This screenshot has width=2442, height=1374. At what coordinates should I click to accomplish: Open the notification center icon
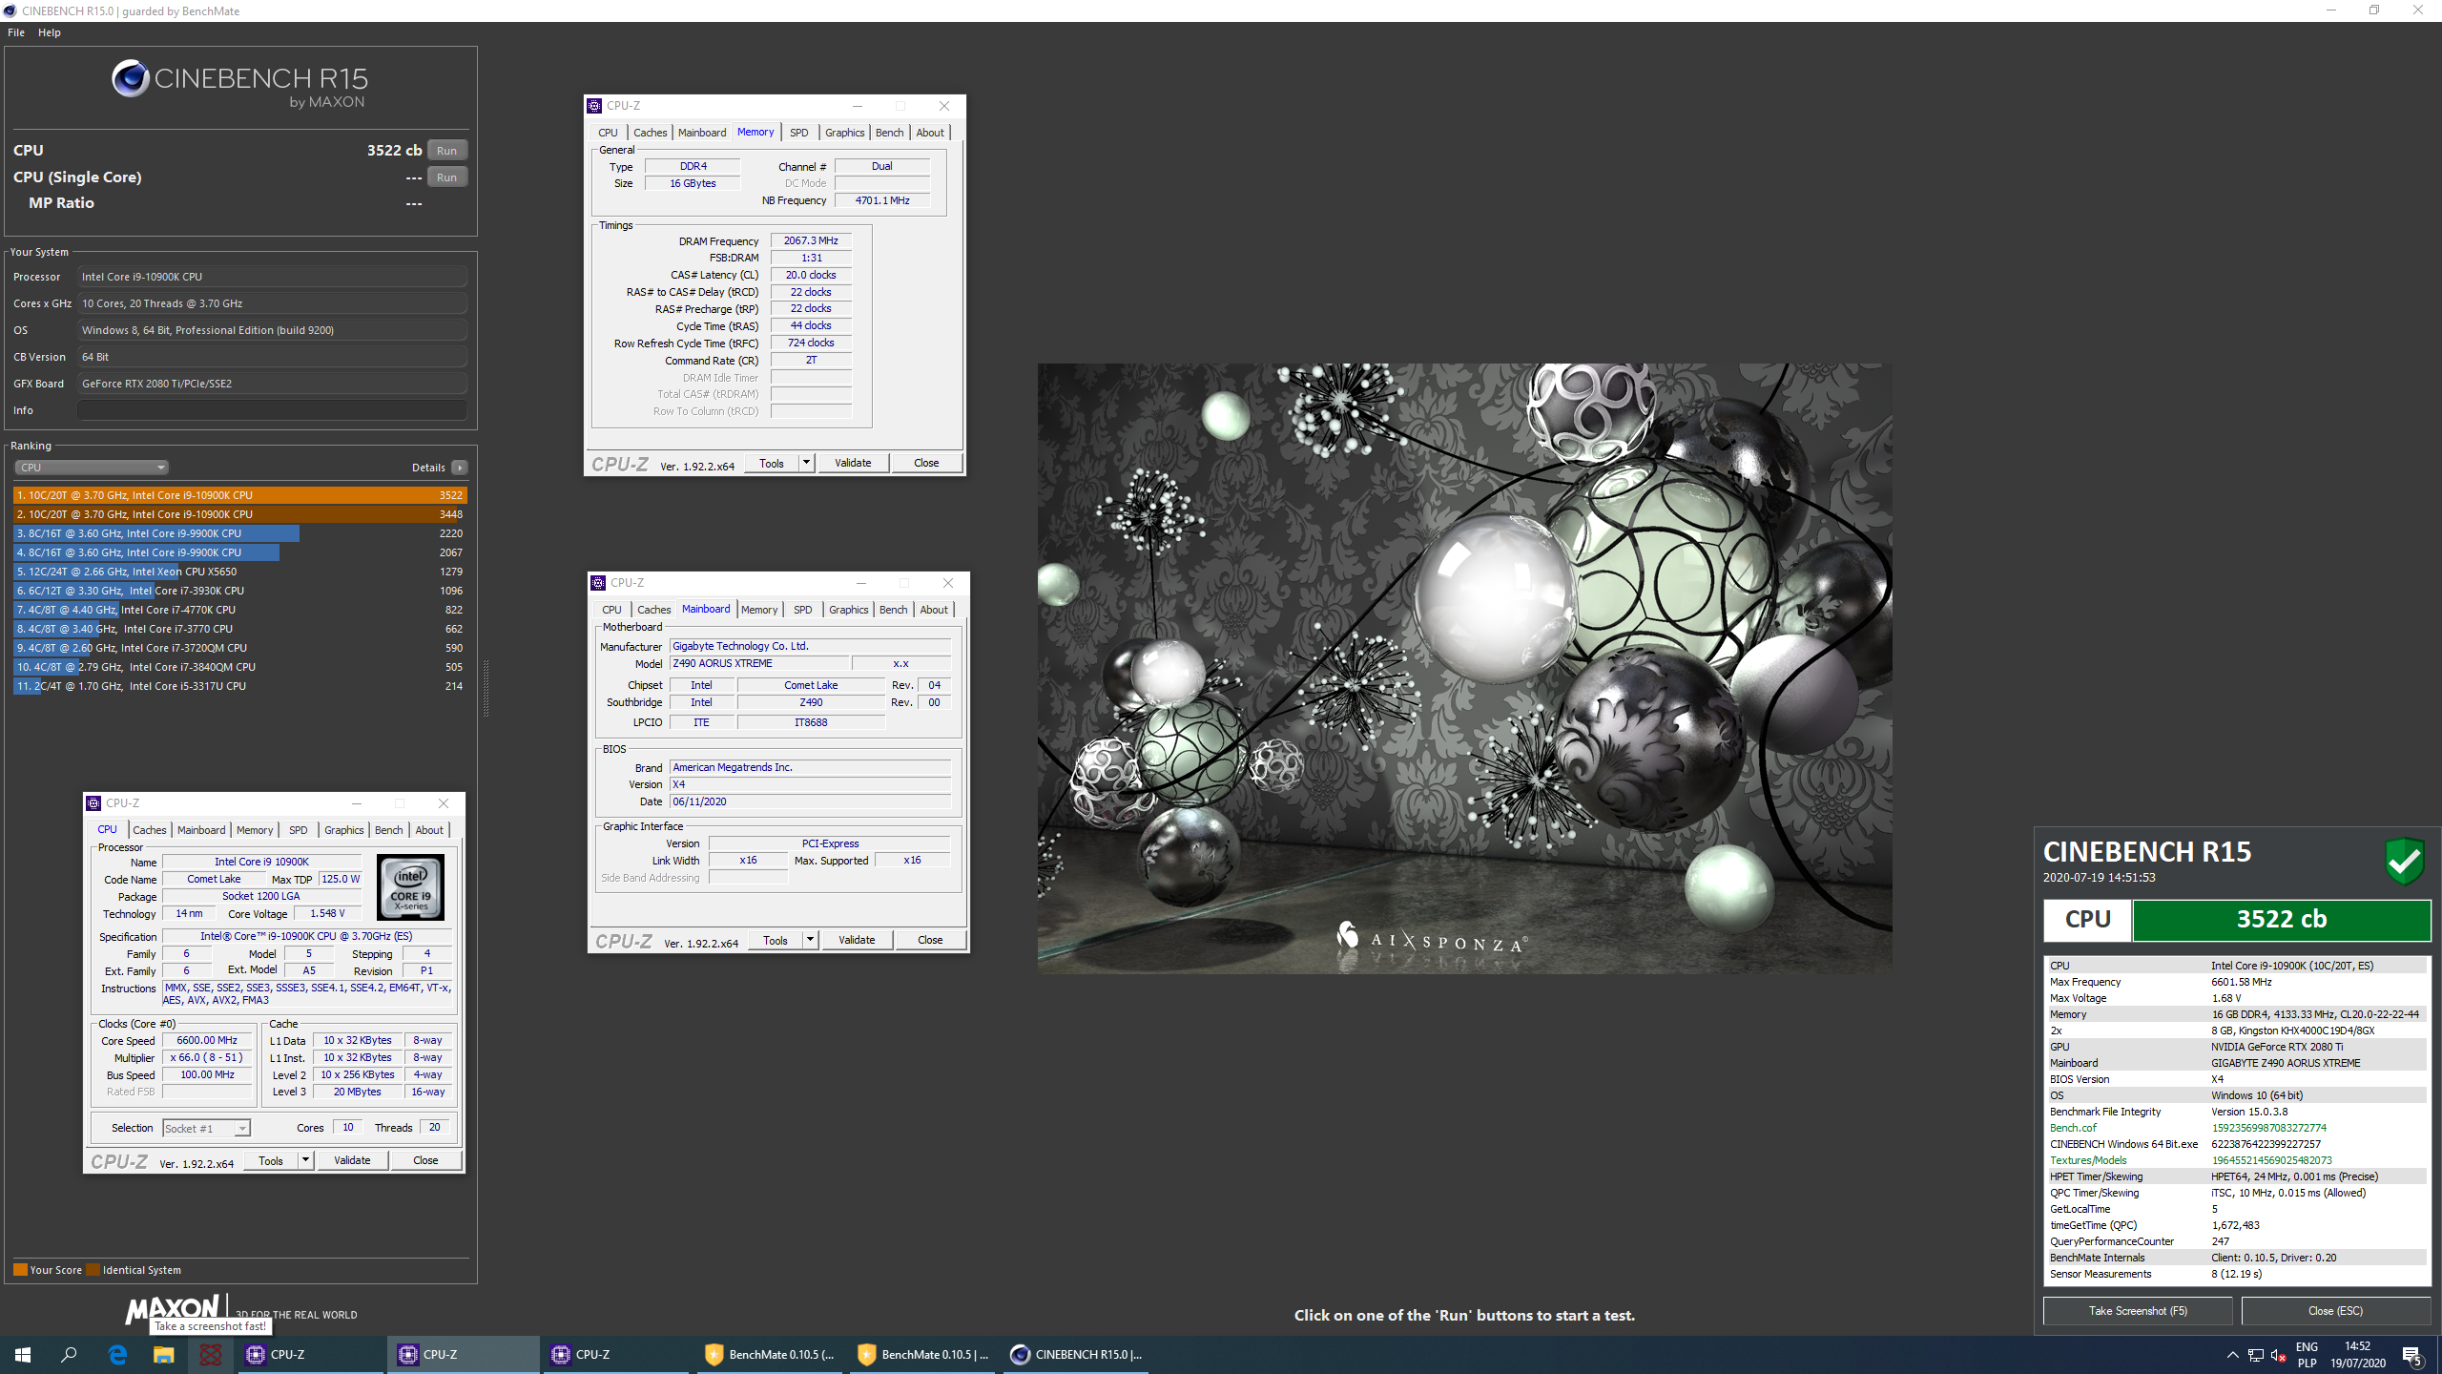click(2412, 1355)
